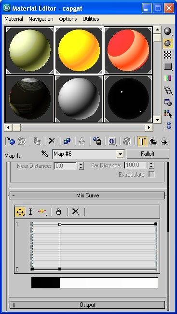Pick material with the eyedropper icon

tap(45, 154)
